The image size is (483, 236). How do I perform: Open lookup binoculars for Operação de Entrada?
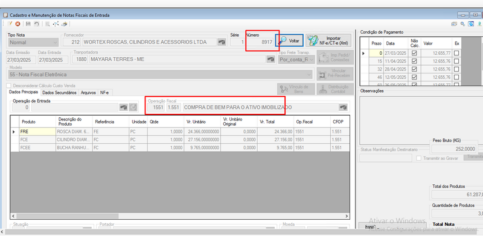124,107
